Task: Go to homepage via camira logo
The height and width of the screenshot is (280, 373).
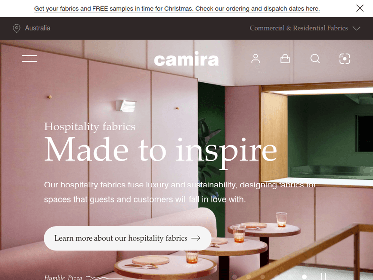Action: click(x=186, y=59)
